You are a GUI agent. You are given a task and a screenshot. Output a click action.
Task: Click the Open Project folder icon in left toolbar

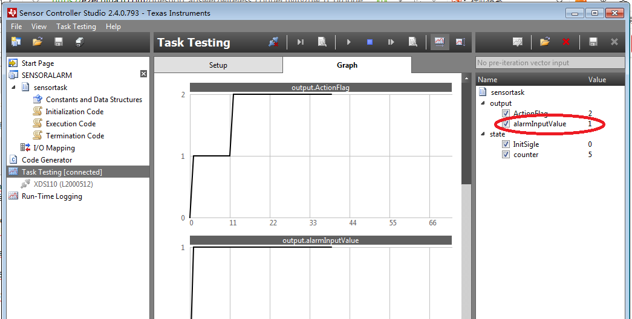(37, 42)
